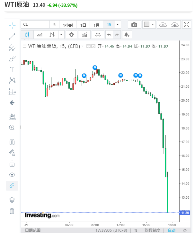Screen dimensions: 195x233
Task: Click the 日期范围 date range button
Action: tap(33, 230)
